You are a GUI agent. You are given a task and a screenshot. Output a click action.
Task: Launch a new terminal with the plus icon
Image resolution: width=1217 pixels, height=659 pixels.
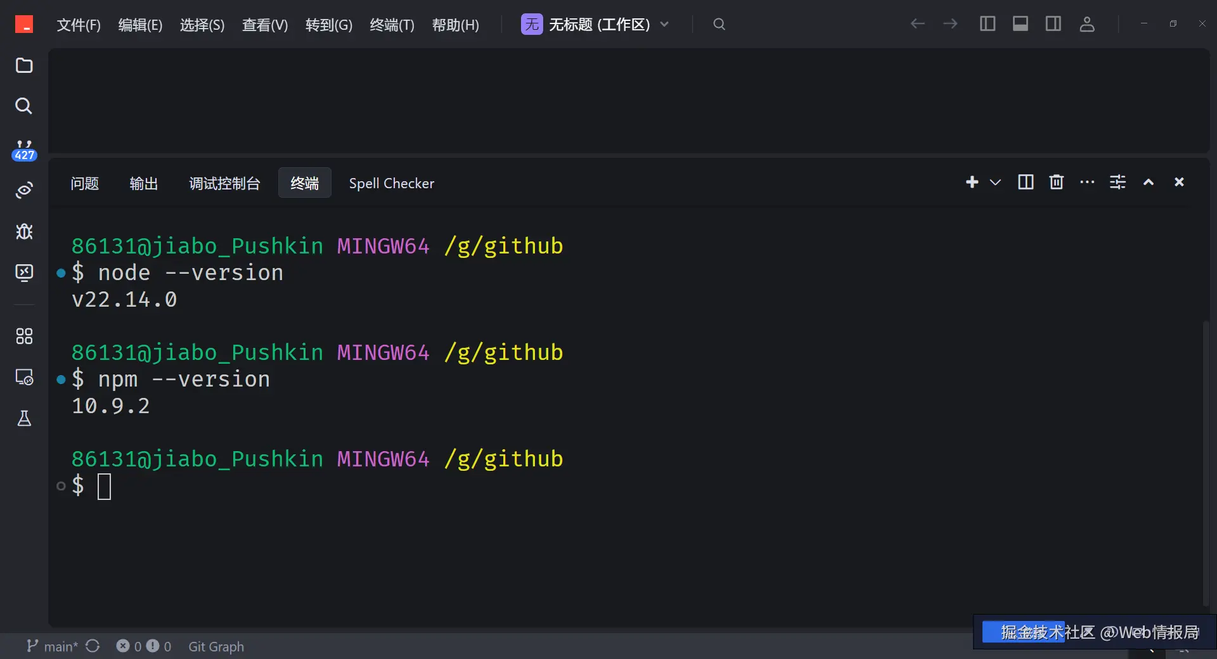point(972,182)
